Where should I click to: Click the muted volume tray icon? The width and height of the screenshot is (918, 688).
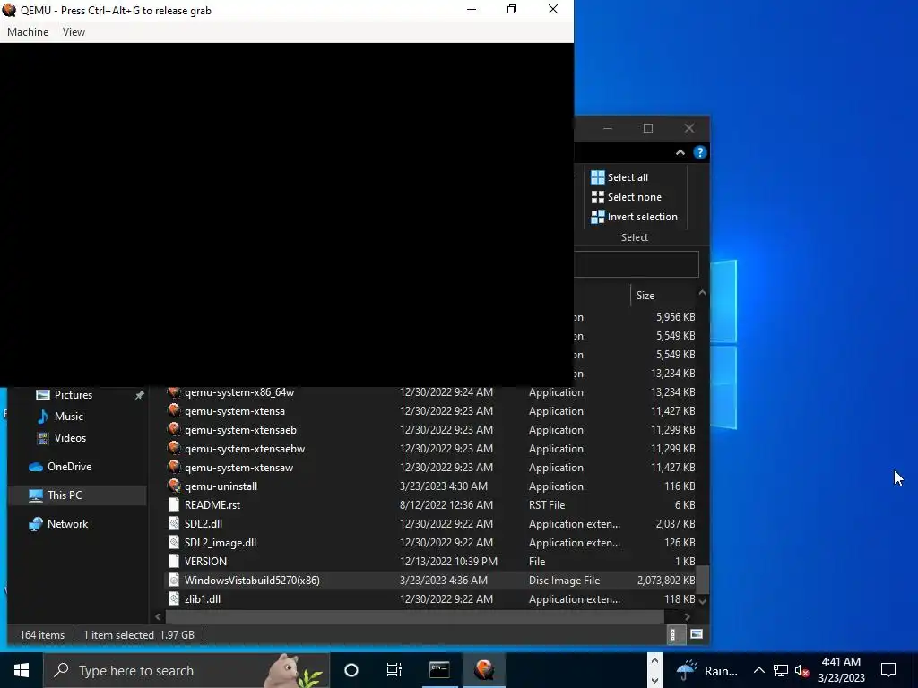tap(801, 670)
